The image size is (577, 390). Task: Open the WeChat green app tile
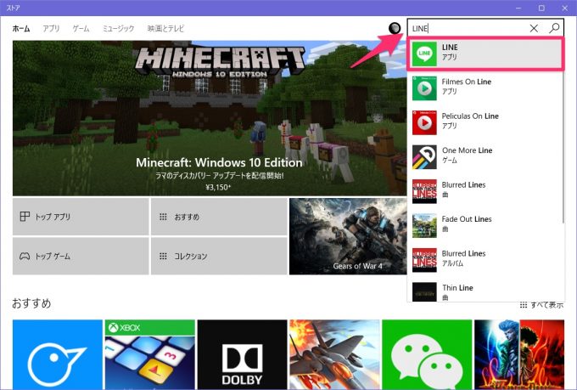click(427, 354)
